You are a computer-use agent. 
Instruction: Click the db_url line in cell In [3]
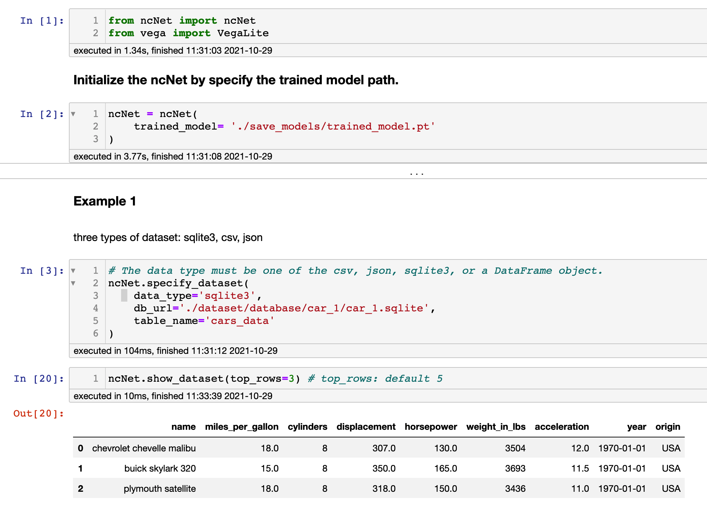click(284, 308)
